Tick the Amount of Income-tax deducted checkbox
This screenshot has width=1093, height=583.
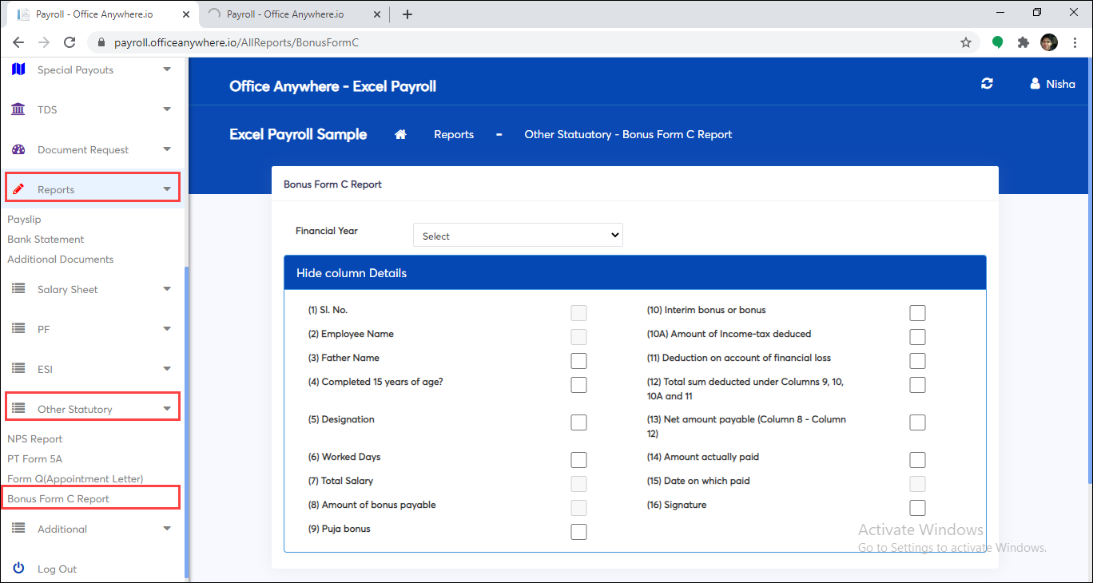pyautogui.click(x=918, y=337)
